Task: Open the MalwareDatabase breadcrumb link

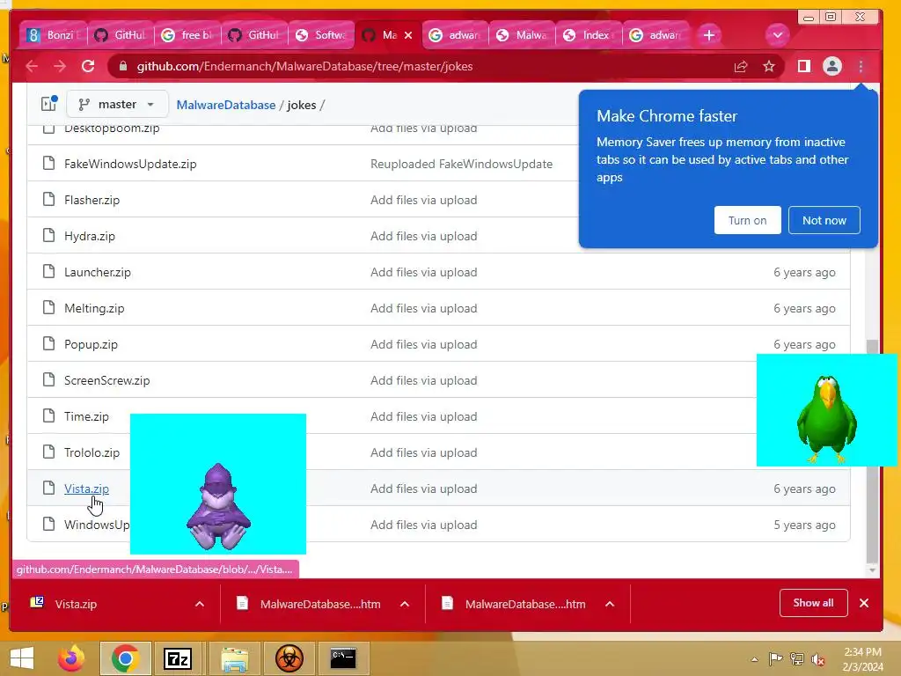Action: point(226,106)
